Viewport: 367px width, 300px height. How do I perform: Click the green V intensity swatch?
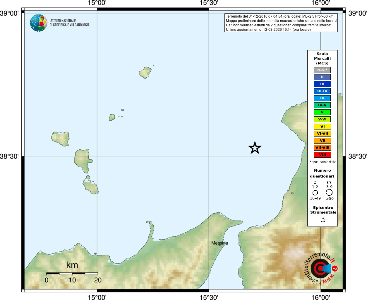[x=322, y=112]
